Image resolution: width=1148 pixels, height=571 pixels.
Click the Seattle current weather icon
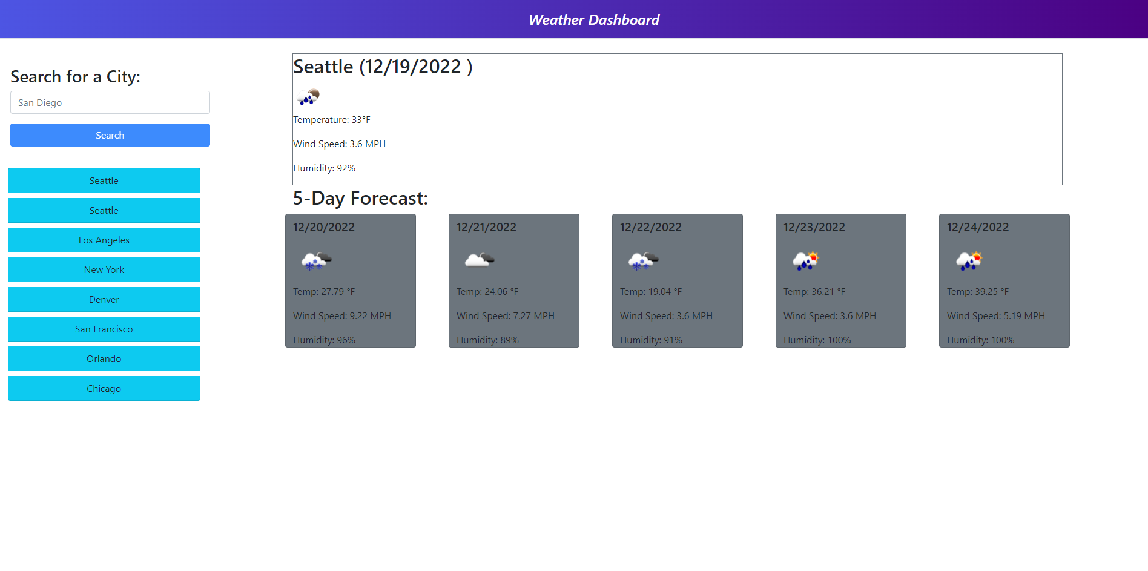[x=308, y=96]
